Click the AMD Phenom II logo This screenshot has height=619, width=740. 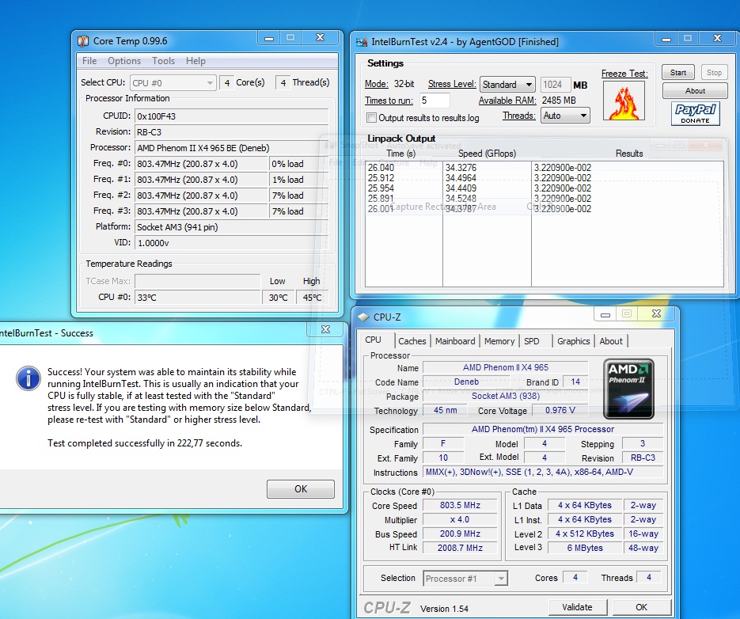tap(628, 389)
